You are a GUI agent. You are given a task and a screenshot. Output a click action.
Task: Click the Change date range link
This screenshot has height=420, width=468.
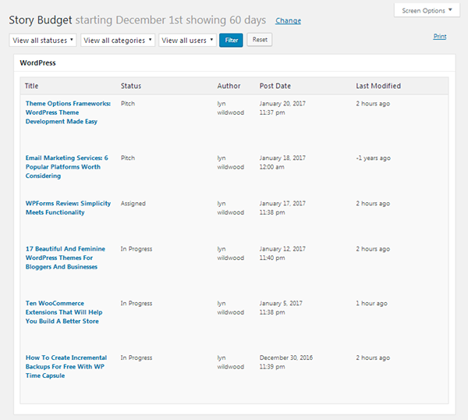(288, 20)
